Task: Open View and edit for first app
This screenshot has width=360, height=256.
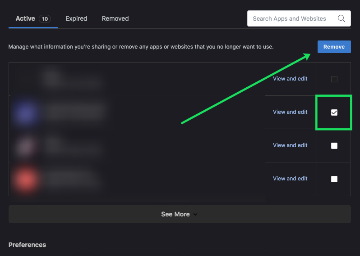Action: tap(290, 79)
